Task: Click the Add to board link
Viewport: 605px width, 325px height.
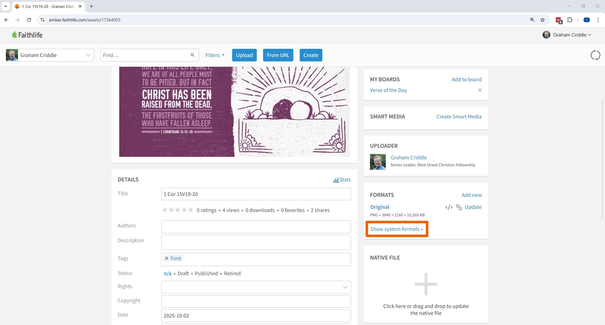Action: coord(467,79)
